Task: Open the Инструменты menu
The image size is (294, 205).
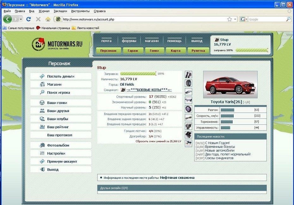Action: click(x=80, y=11)
